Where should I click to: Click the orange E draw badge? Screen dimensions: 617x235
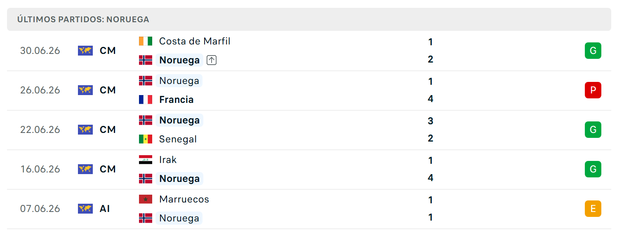pos(593,209)
